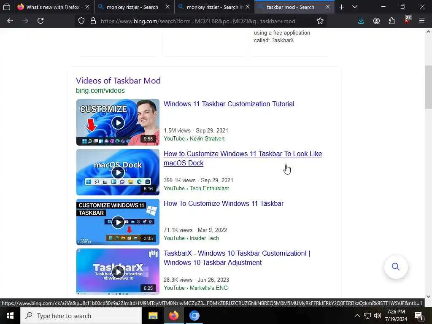This screenshot has width=432, height=324.
Task: Click the floating Bing search button
Action: pos(396,267)
